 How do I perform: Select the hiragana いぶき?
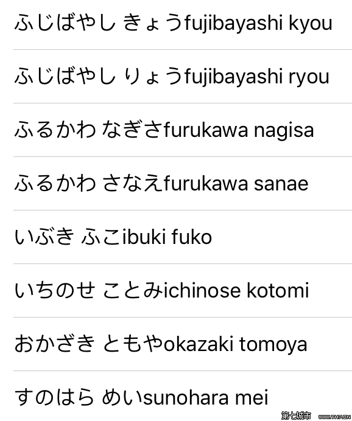44,237
